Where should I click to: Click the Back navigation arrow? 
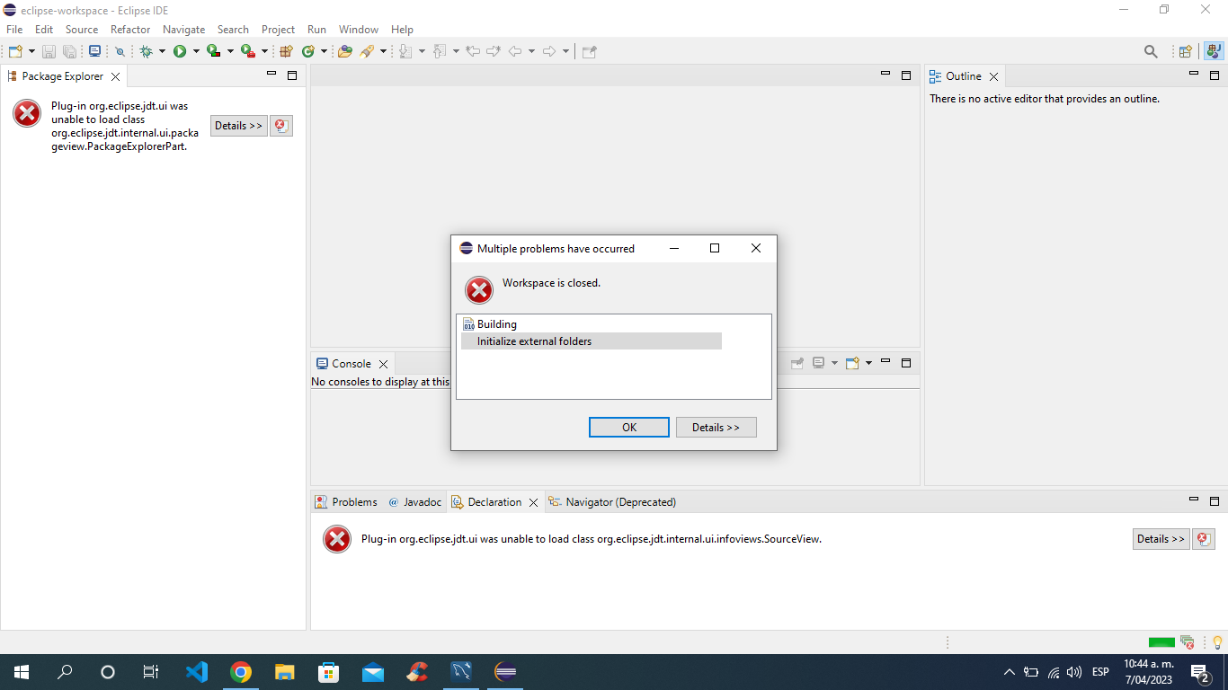click(515, 51)
